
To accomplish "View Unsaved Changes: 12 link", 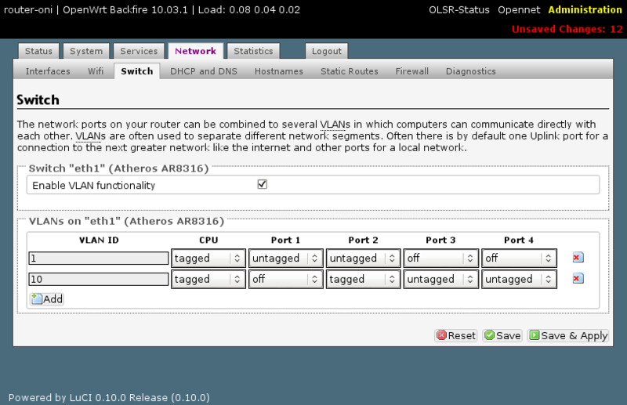I will click(x=567, y=29).
